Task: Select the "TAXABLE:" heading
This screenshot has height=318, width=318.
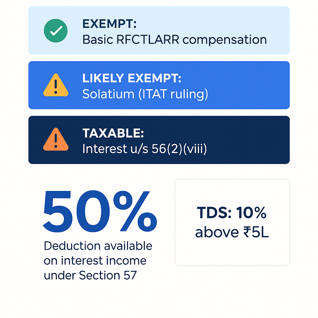Action: coord(113,133)
